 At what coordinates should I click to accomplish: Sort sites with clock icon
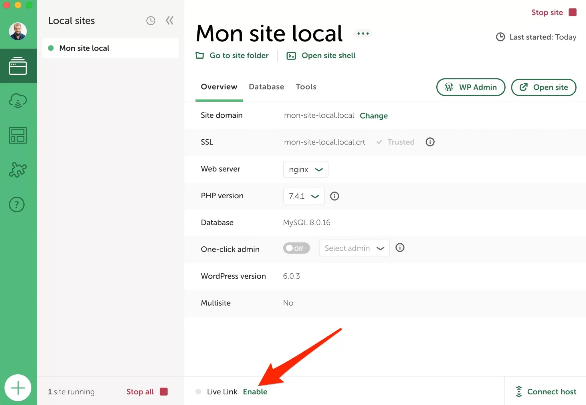(151, 21)
